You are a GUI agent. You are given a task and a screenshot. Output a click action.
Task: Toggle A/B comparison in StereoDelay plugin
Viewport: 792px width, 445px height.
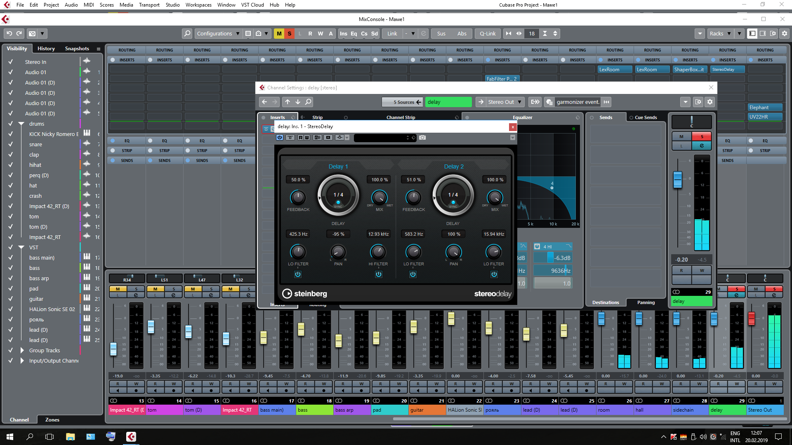point(317,138)
